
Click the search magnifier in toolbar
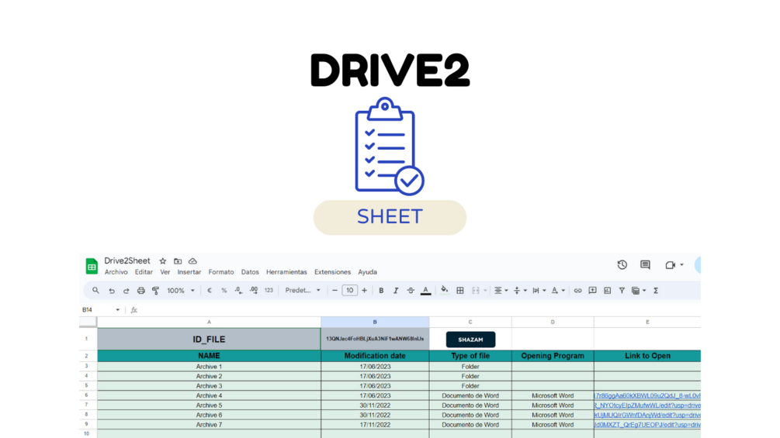coord(95,291)
